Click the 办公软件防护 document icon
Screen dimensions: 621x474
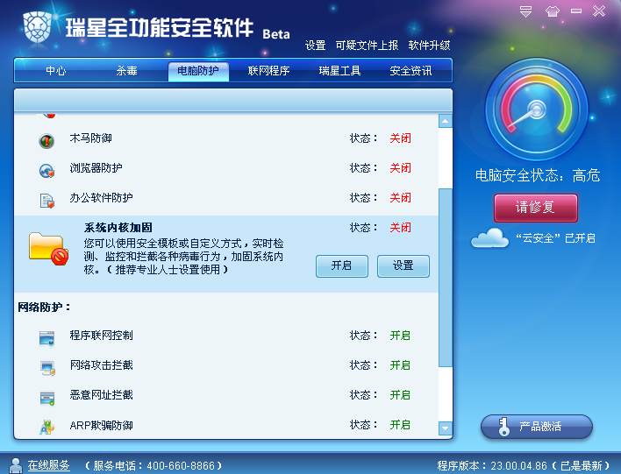(x=46, y=201)
